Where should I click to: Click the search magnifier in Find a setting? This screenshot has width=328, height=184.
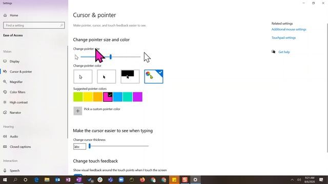click(61, 25)
